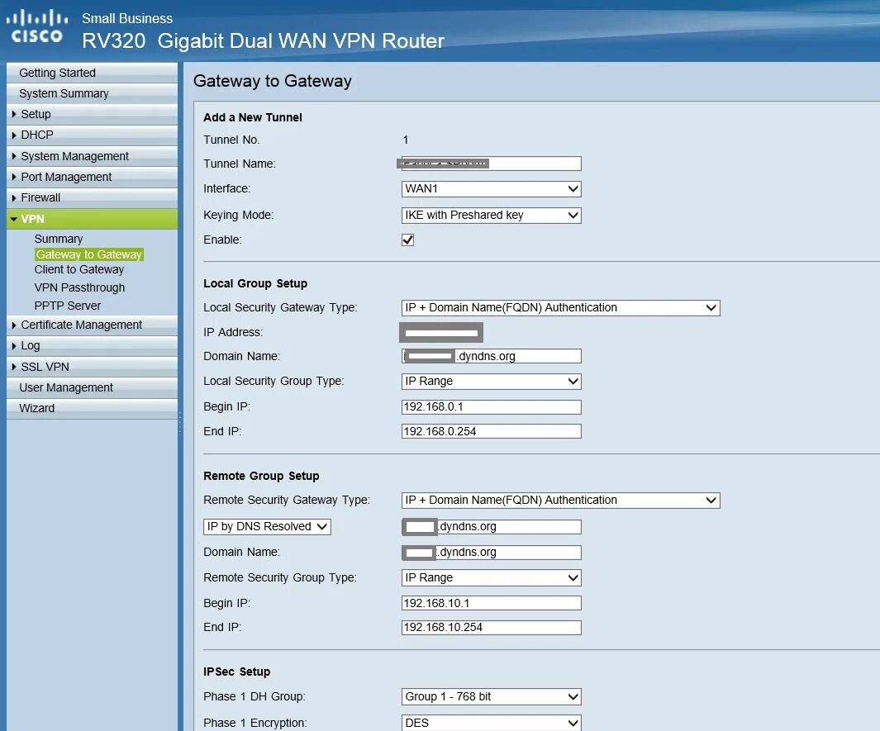The width and height of the screenshot is (880, 731).
Task: Open Client to Gateway page
Action: pyautogui.click(x=79, y=270)
